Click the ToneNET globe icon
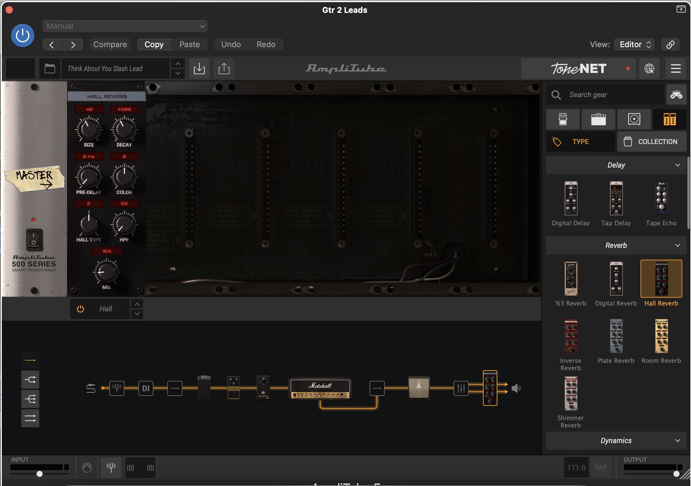This screenshot has width=691, height=486. point(649,68)
